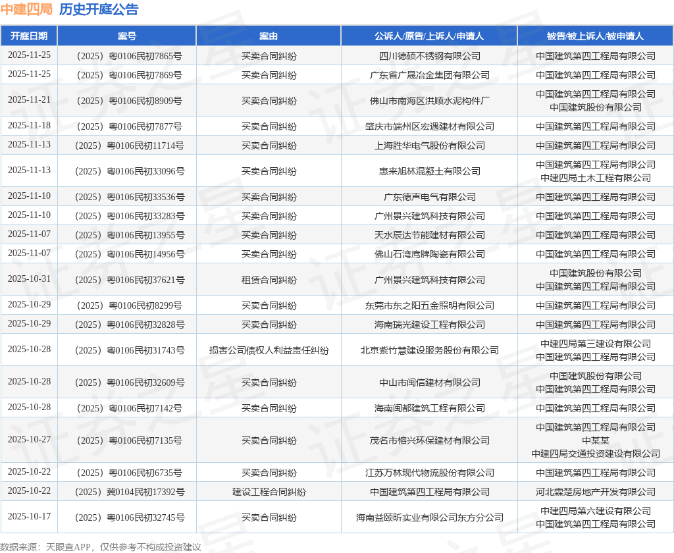Viewport: 674px width, 553px height.
Task: Click the date 2025-10-27
Action: (29, 440)
